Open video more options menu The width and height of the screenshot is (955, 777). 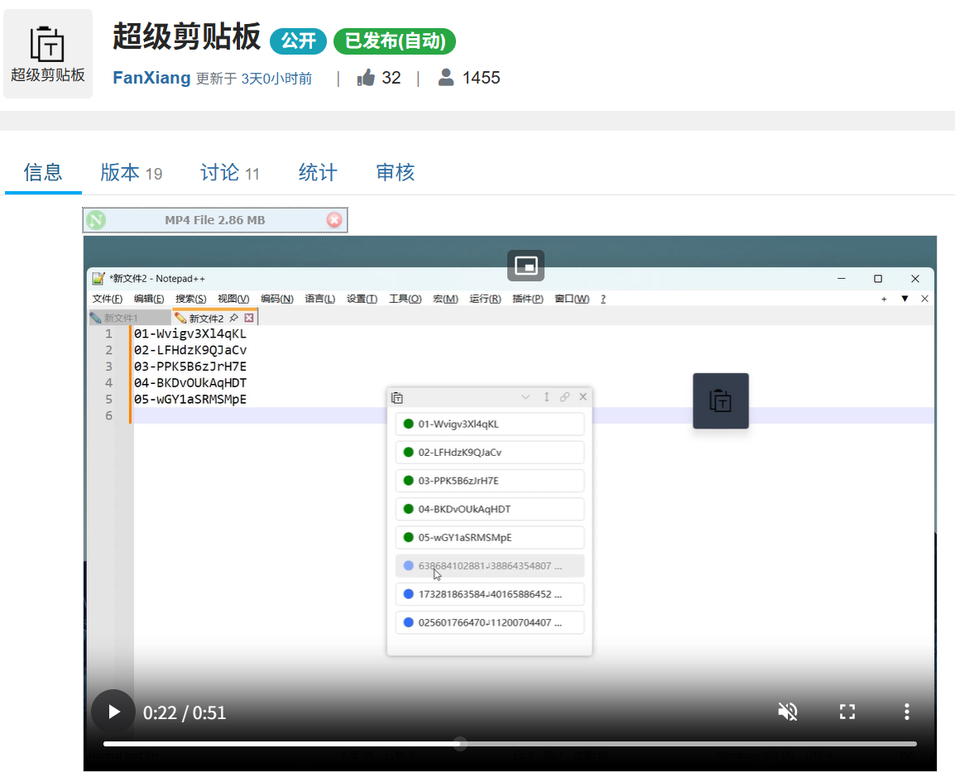point(906,712)
